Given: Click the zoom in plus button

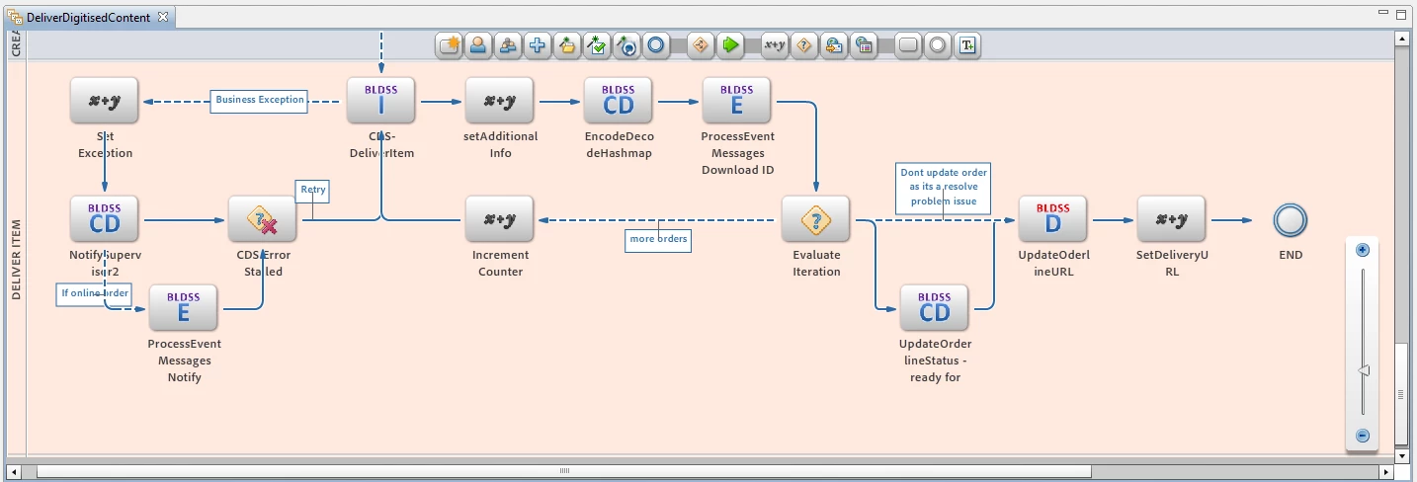Looking at the screenshot, I should click(1362, 250).
